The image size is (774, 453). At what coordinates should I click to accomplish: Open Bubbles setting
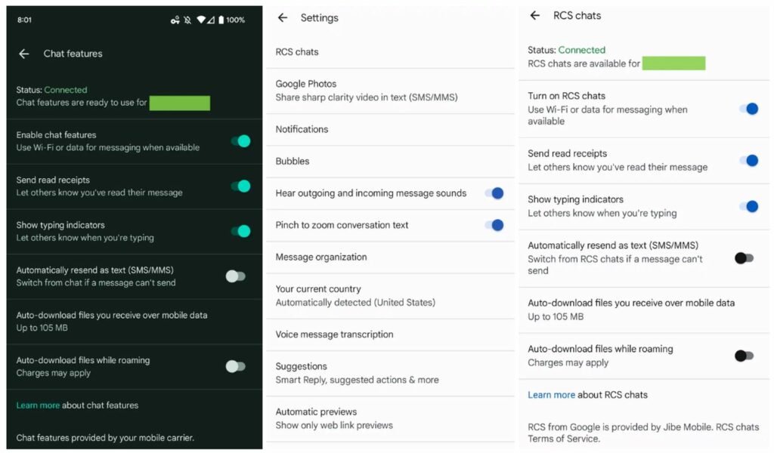click(390, 161)
